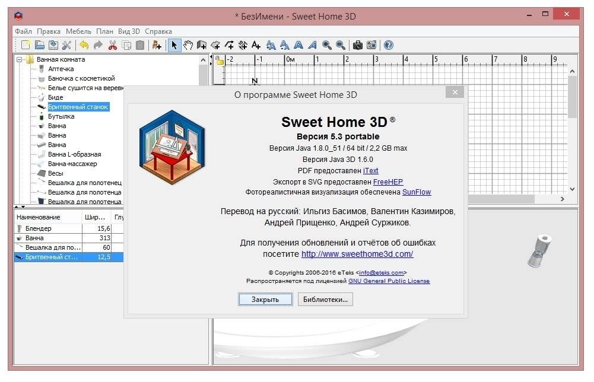Open the GNU General Public License link
594x382 pixels.
[389, 281]
